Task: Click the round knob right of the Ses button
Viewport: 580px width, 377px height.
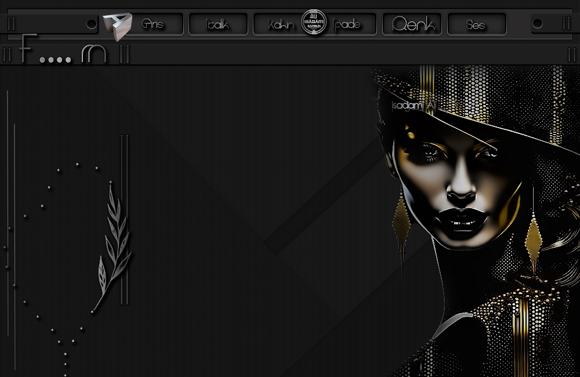Action: coord(538,24)
